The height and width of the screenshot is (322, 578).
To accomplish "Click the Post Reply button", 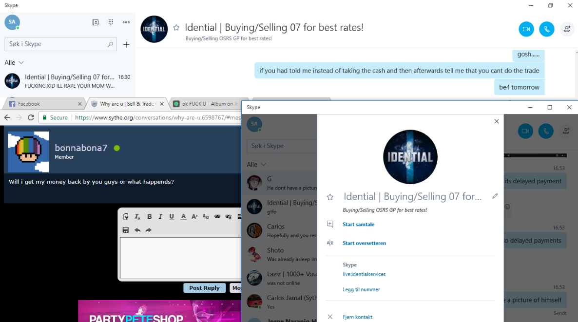I will 204,288.
